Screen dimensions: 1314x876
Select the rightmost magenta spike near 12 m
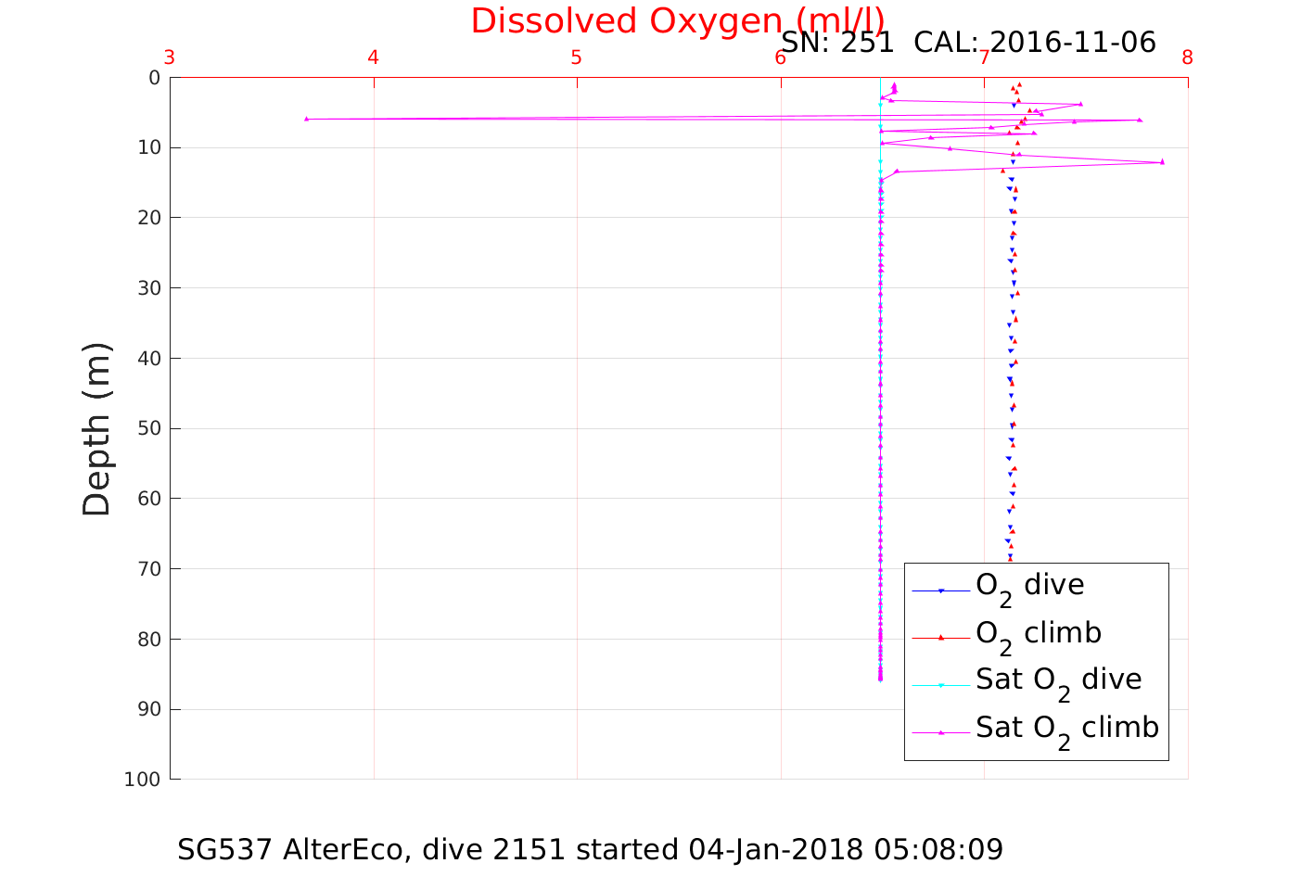(1162, 162)
